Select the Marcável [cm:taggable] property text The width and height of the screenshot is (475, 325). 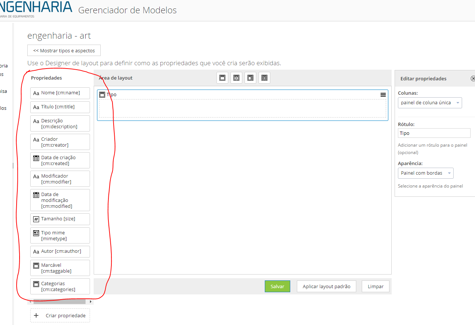(x=56, y=268)
